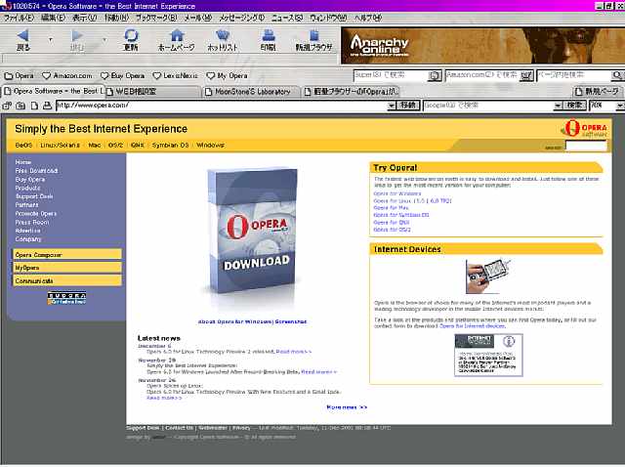Screen dimensions: 625x467
Task: Open the メール(M) Mail menu
Action: click(x=197, y=18)
